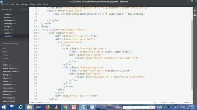This screenshot has width=197, height=110.
Task: Place cursor on "Password" label text
Action: [112, 71]
